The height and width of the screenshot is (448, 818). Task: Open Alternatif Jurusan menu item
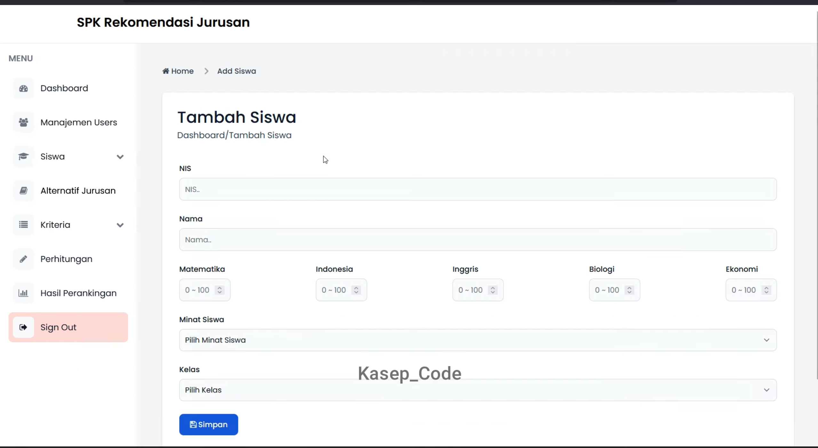pyautogui.click(x=68, y=191)
